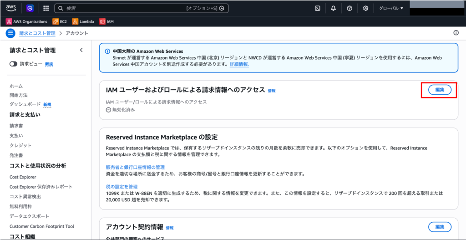Select 請求書 in the sidebar

coord(16,126)
